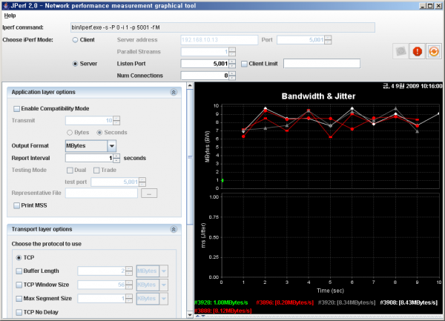Click the Num Connections value field

coord(205,76)
